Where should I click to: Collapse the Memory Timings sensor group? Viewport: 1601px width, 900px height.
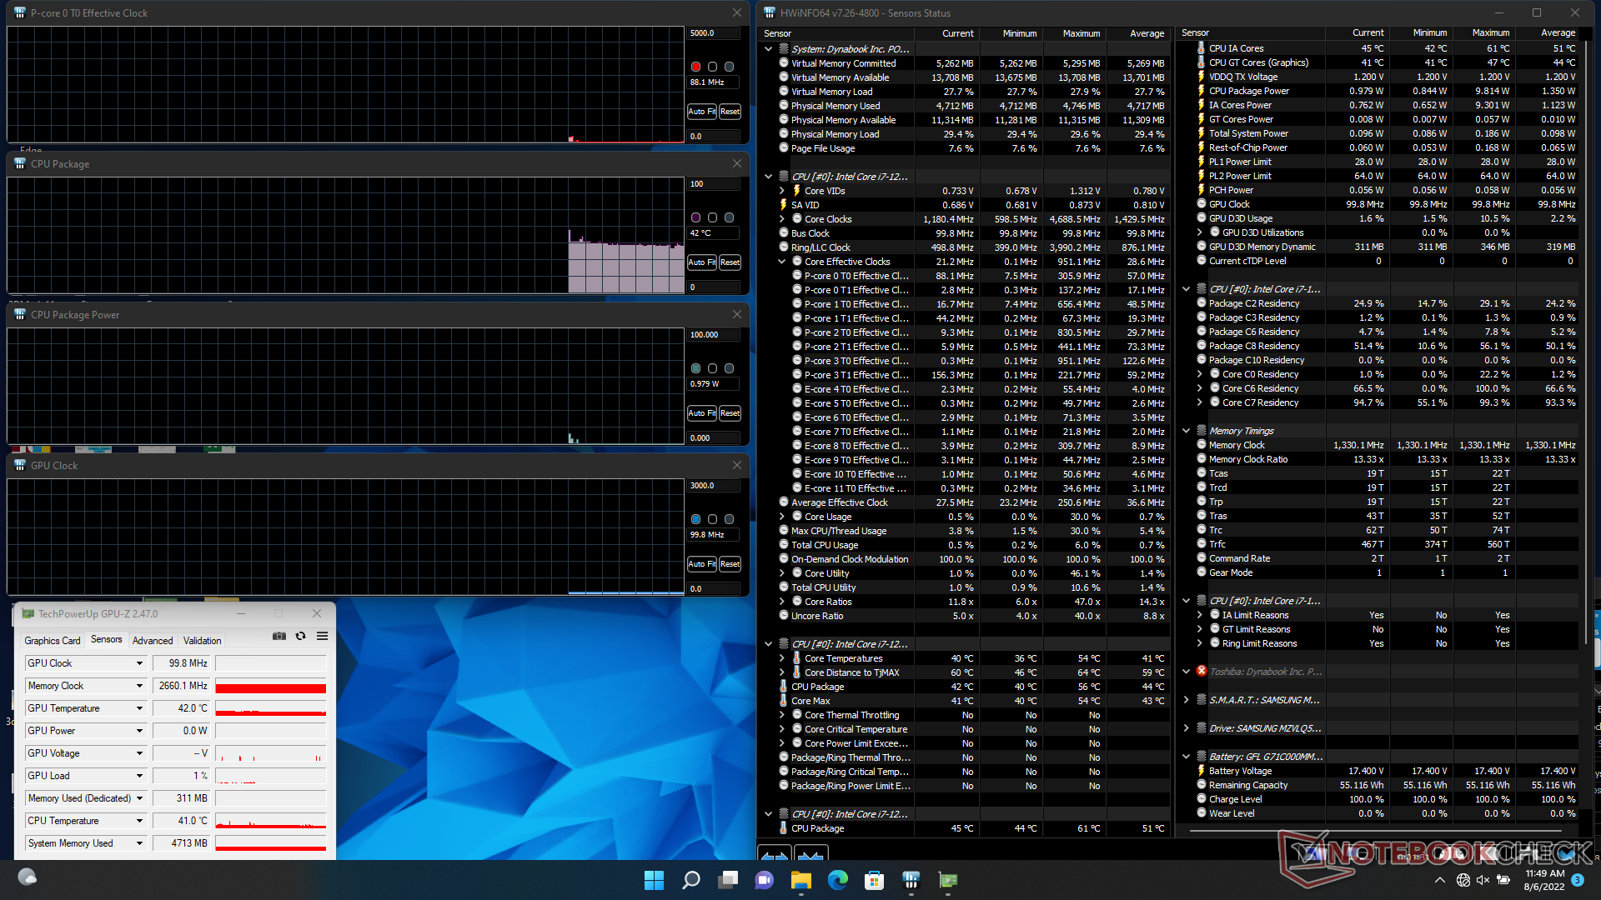point(1186,431)
